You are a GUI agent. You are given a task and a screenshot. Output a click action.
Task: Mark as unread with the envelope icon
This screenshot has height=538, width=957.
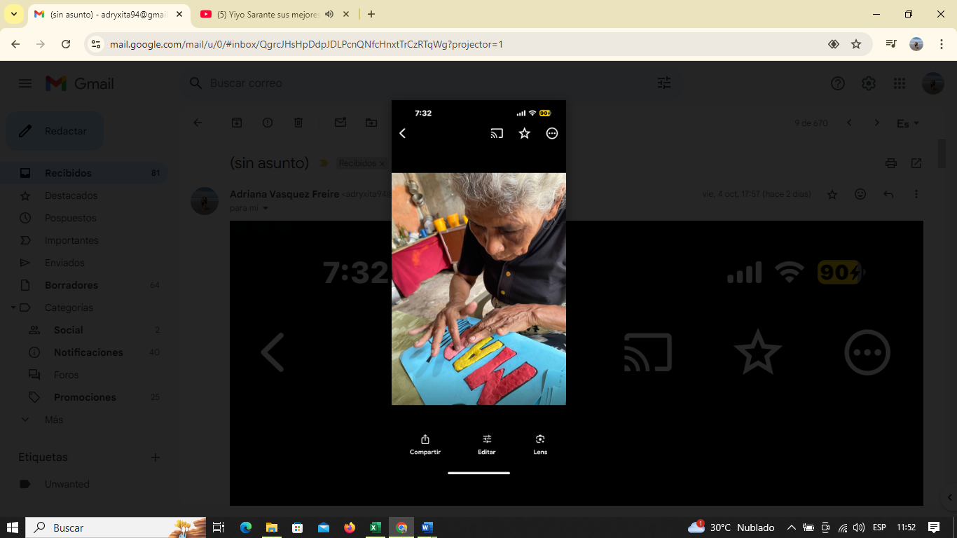[x=340, y=123]
